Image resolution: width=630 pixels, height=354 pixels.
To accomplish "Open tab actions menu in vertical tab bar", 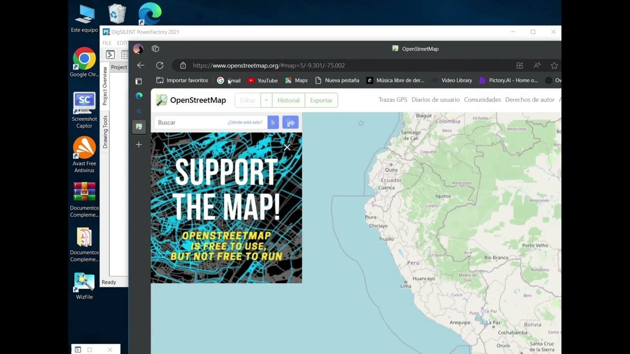I will coord(139,81).
